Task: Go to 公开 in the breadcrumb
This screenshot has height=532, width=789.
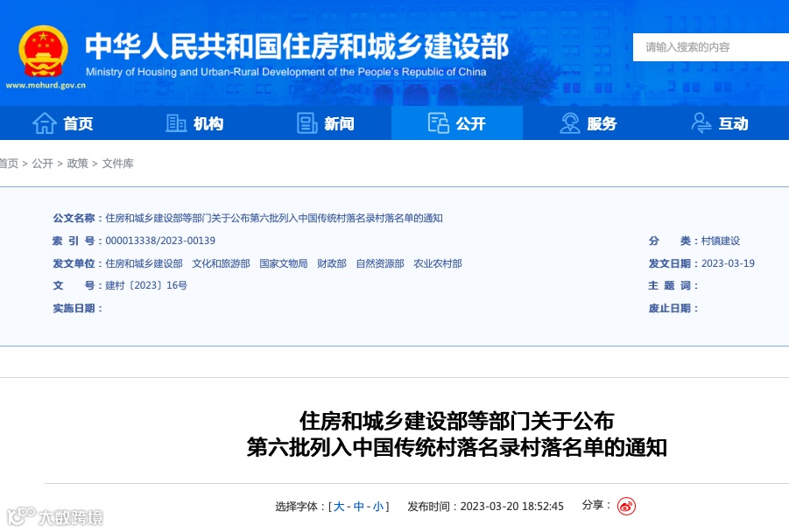Action: point(42,164)
